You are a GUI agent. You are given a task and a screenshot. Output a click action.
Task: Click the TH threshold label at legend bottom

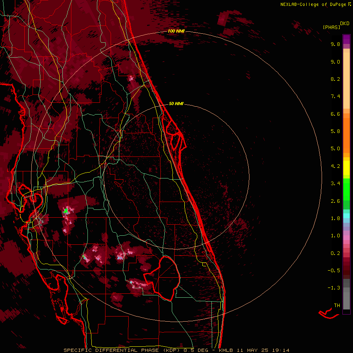pyautogui.click(x=337, y=306)
